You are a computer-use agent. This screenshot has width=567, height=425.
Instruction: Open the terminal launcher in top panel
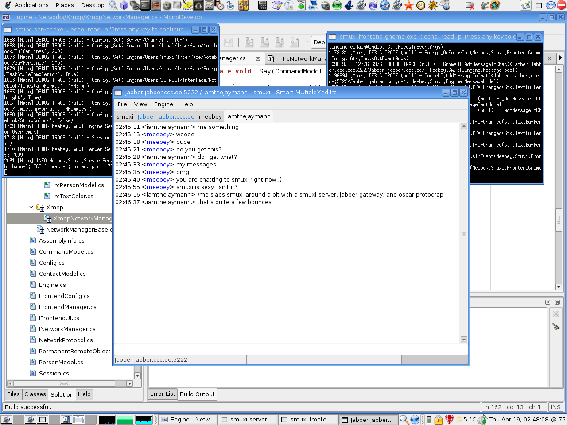(145, 5)
